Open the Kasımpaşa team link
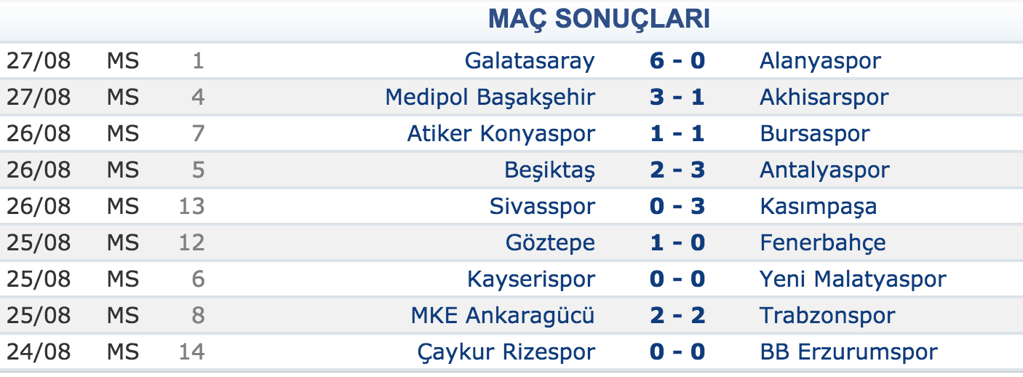This screenshot has height=377, width=1023. (818, 207)
